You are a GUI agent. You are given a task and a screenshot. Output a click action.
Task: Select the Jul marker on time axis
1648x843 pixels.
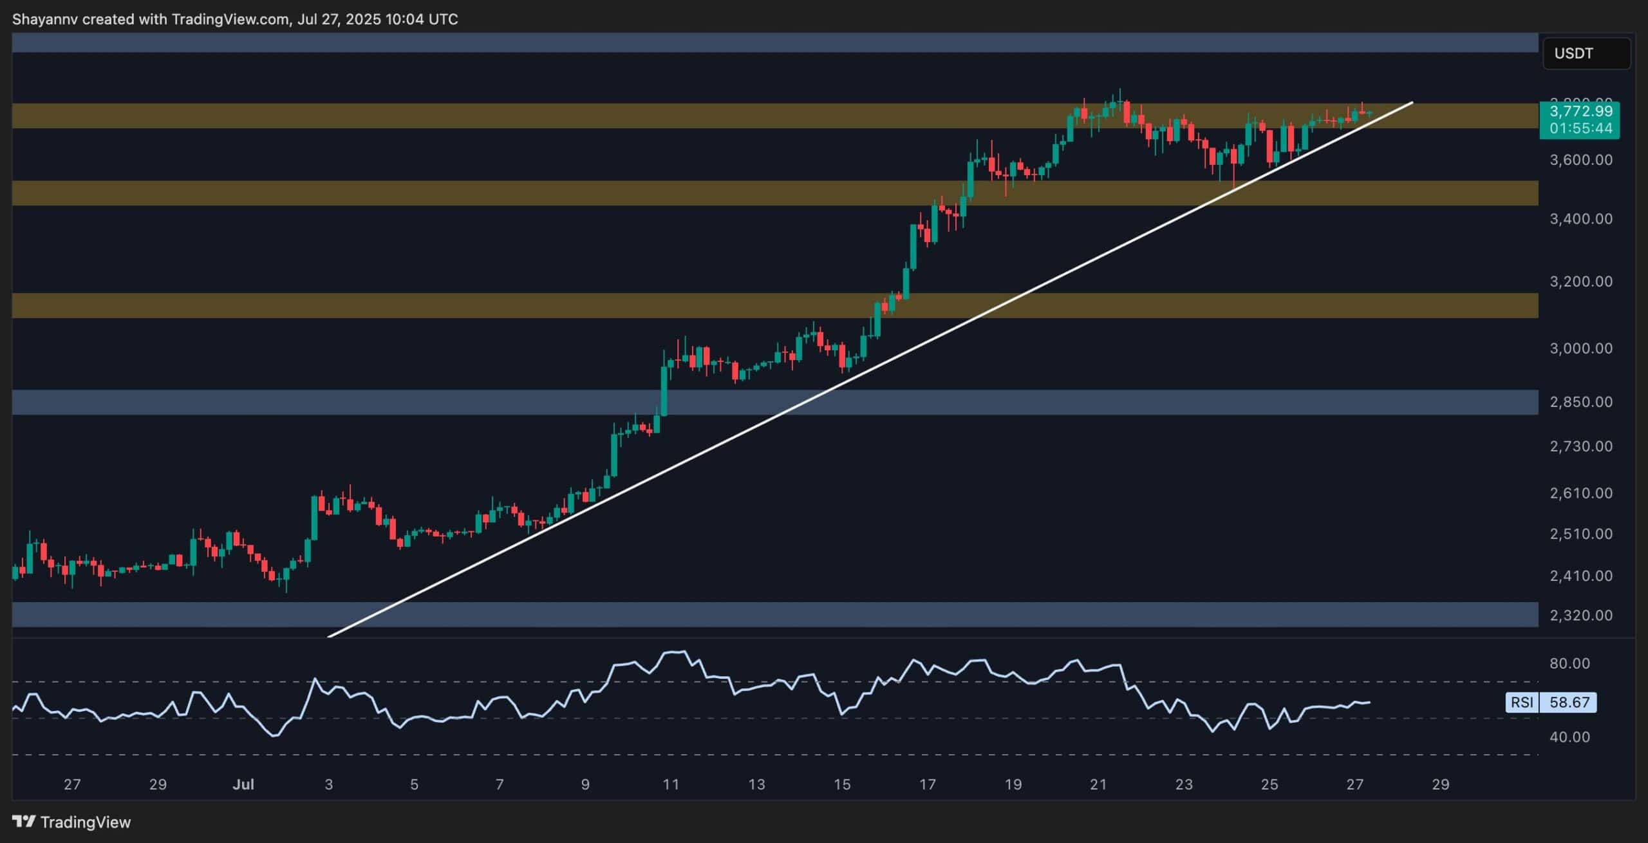(243, 784)
